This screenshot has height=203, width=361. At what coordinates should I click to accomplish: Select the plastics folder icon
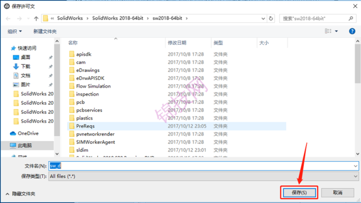72,118
